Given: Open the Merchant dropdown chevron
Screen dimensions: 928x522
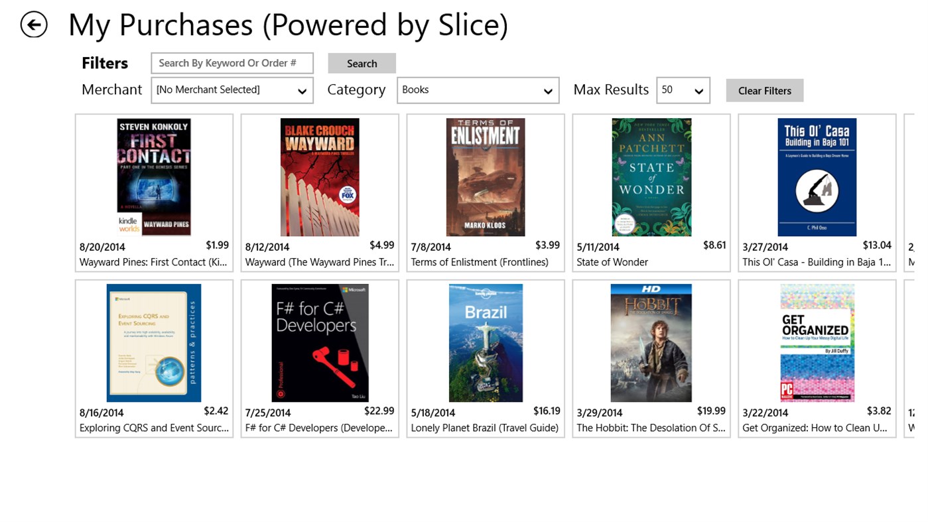Looking at the screenshot, I should click(304, 90).
